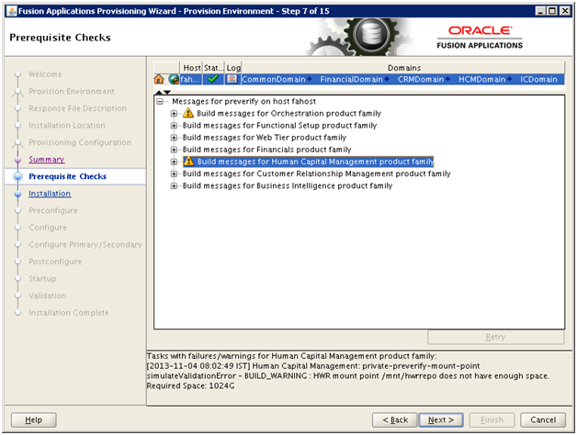Click the Next button
Viewport: 577px width, 435px height.
click(441, 419)
